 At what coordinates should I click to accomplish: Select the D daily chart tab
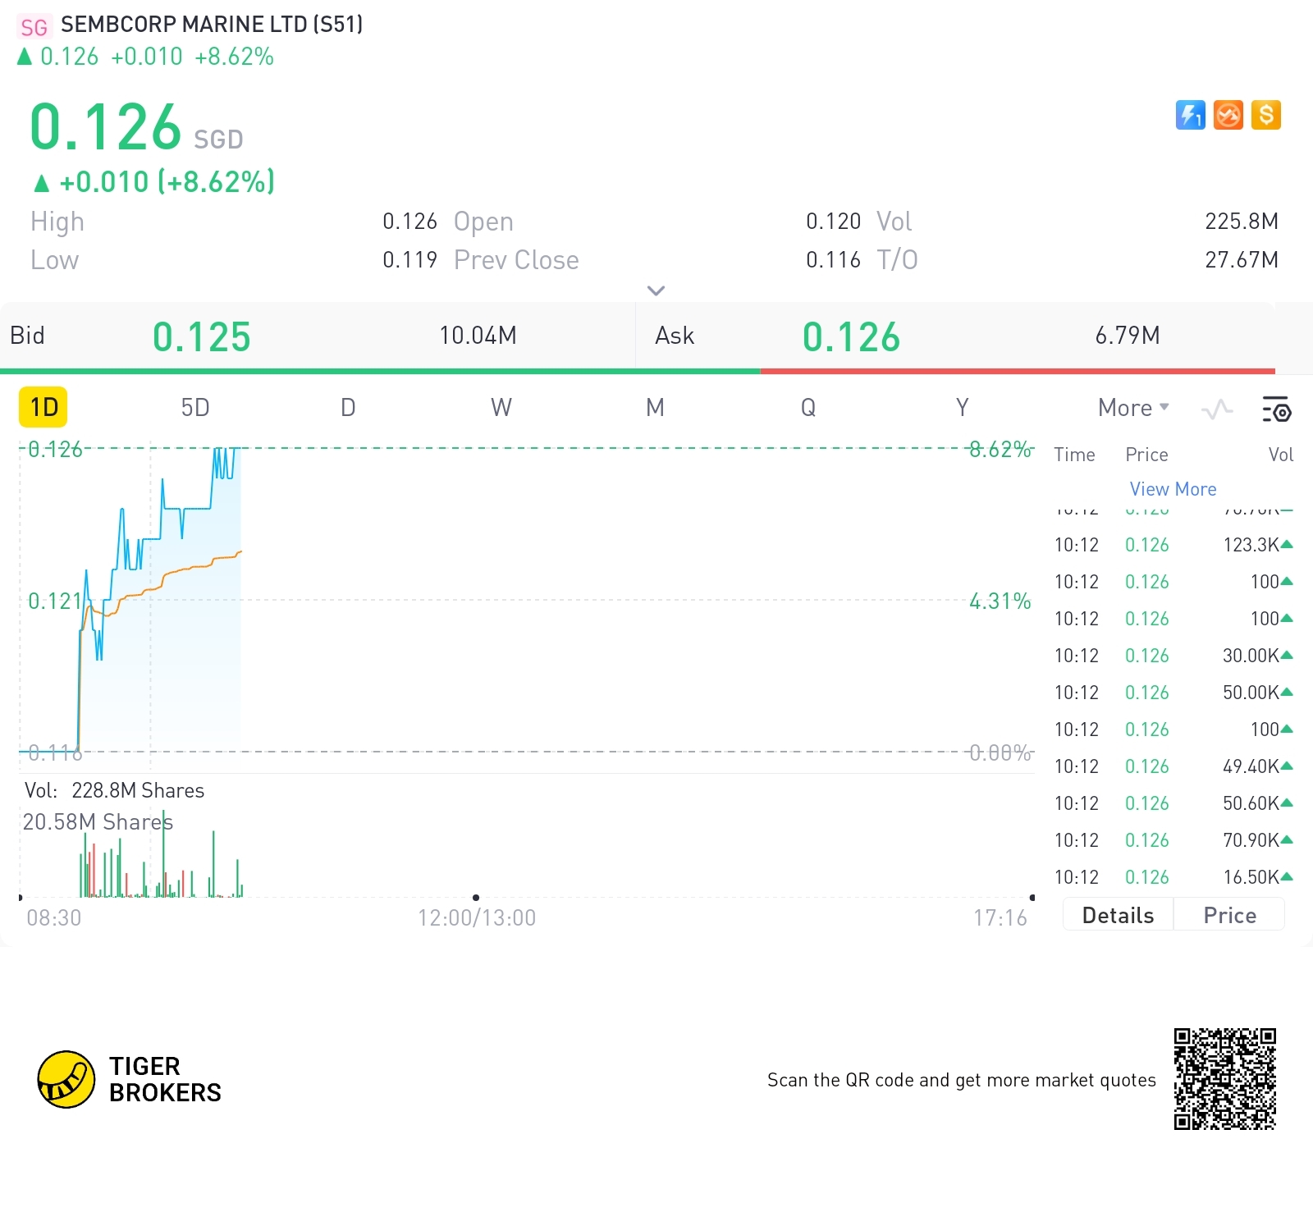point(348,408)
